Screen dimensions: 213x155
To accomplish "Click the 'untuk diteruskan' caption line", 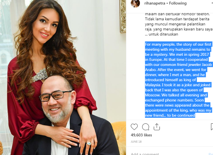I will pyautogui.click(x=161, y=34).
